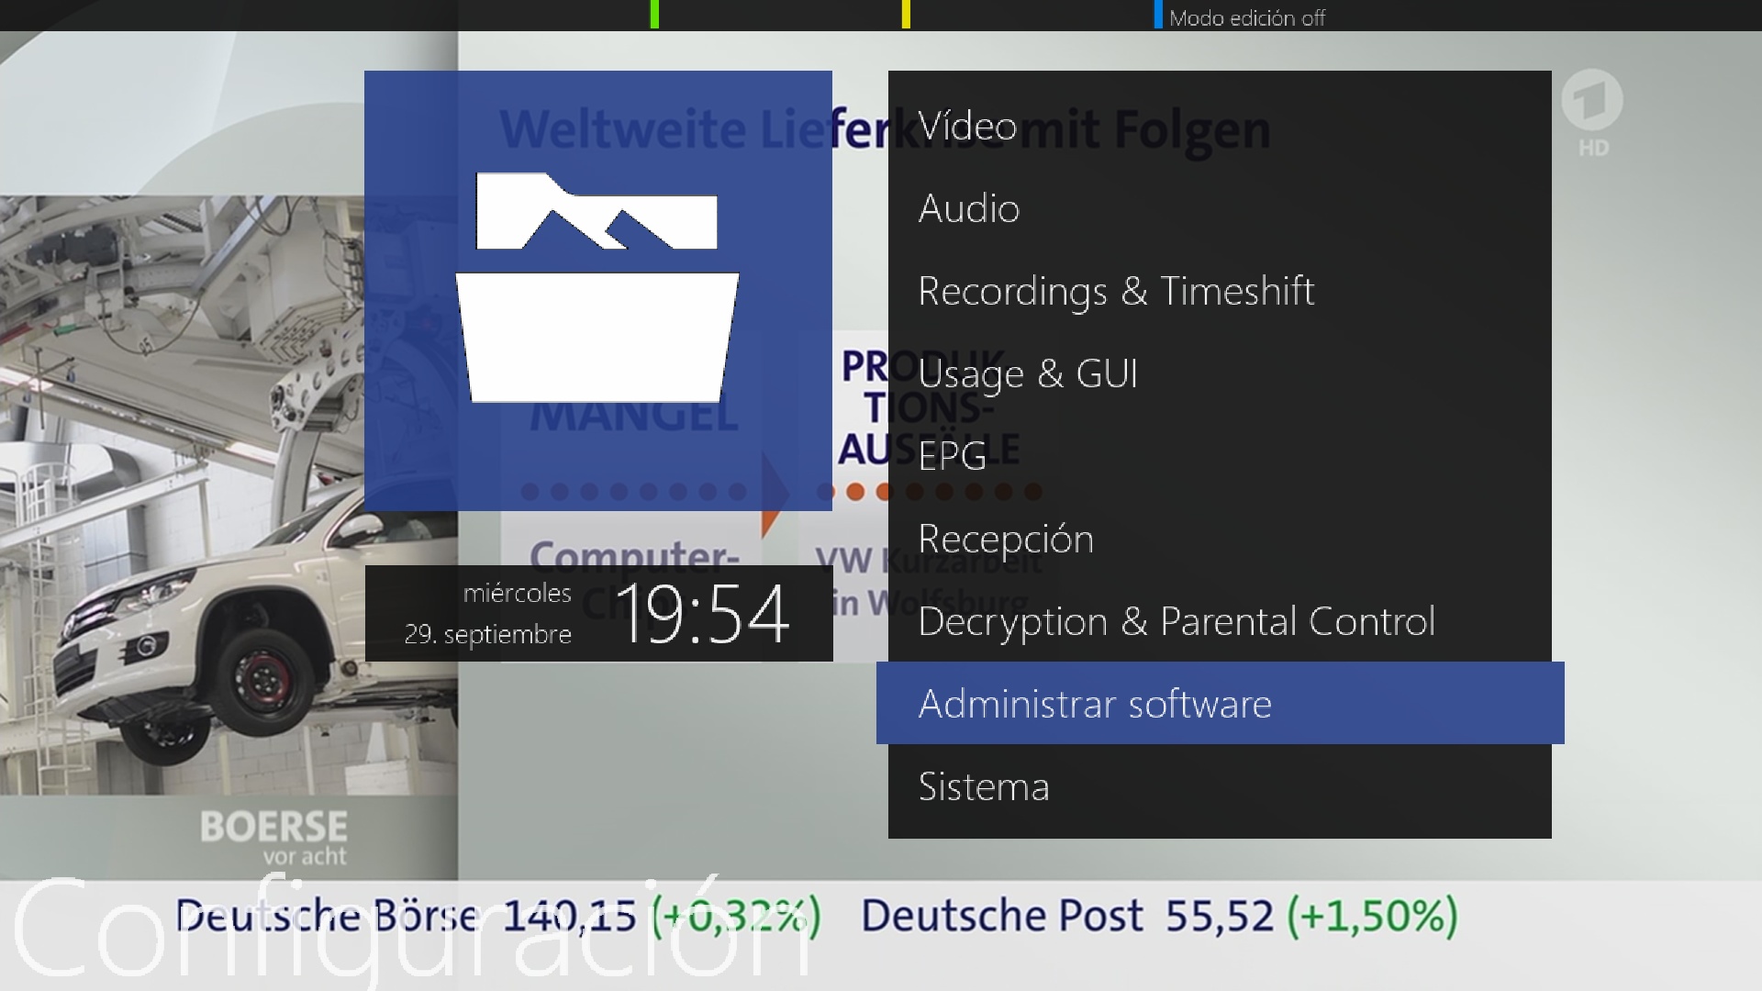Open Recordings & Timeshift settings
This screenshot has height=991, width=1762.
[x=1116, y=292]
